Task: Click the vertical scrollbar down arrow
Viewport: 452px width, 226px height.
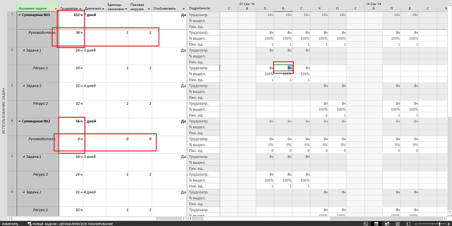Action: click(449, 212)
